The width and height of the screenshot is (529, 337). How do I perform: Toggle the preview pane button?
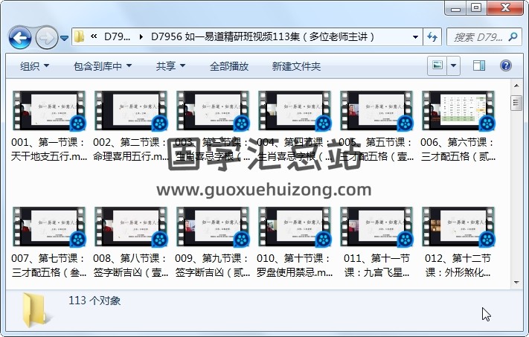point(479,66)
